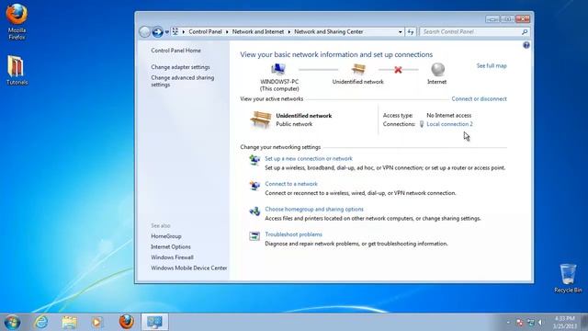Click the volume speaker tray icon

click(540, 323)
